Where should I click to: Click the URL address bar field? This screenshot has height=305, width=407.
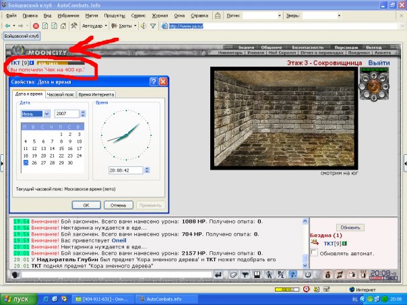coord(280,26)
